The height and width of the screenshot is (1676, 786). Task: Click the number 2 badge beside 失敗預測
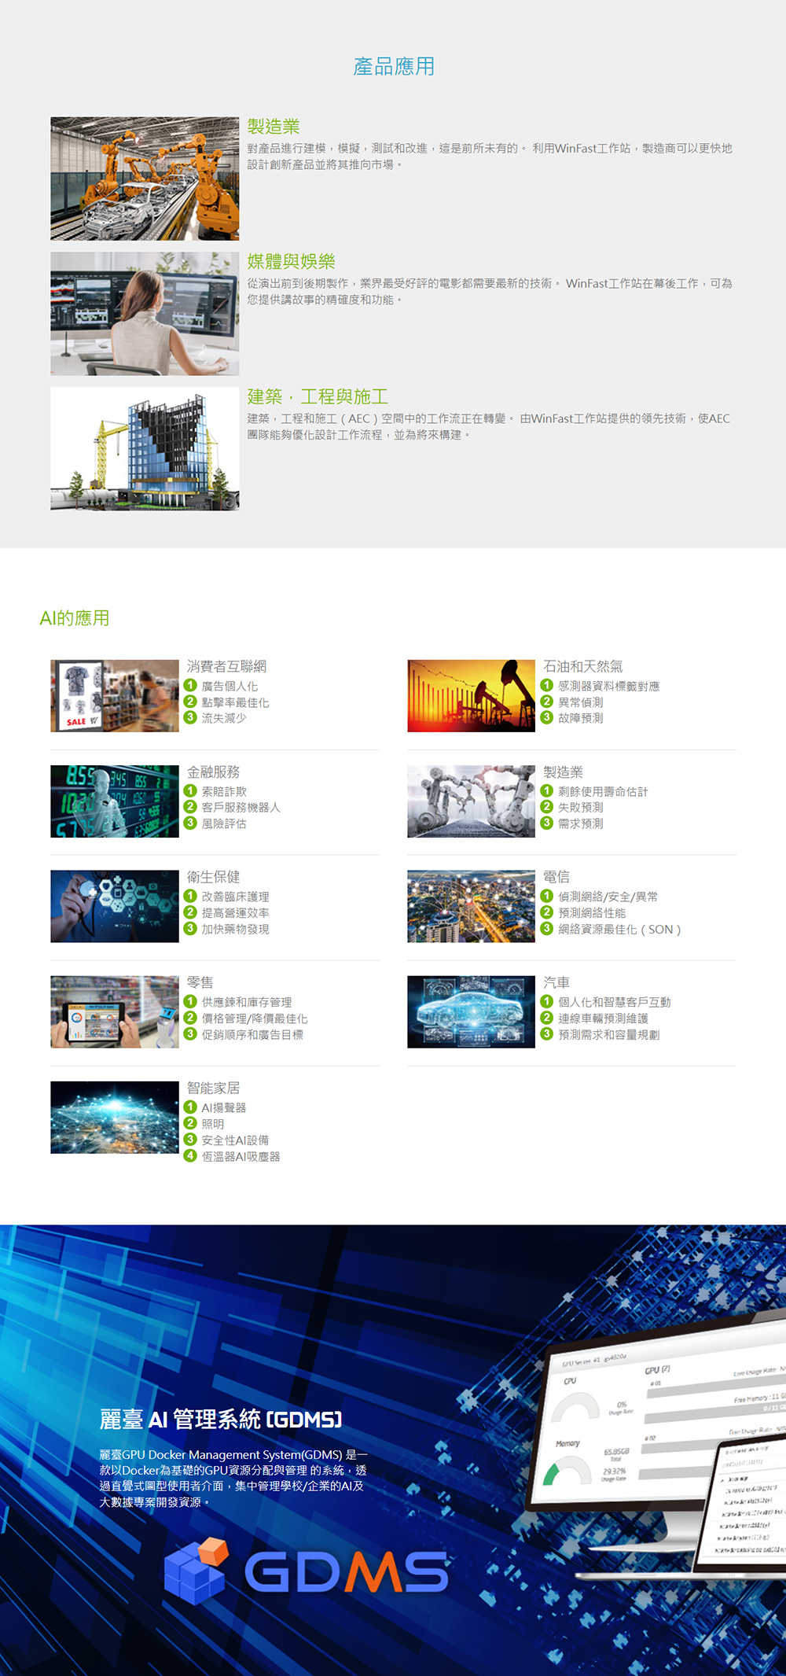(547, 807)
